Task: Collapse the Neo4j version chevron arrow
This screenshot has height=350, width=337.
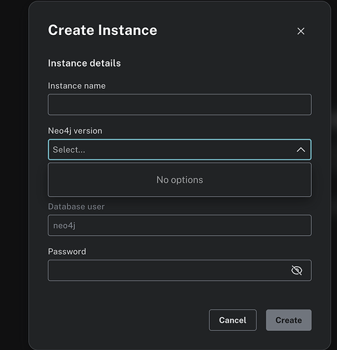Action: point(301,150)
